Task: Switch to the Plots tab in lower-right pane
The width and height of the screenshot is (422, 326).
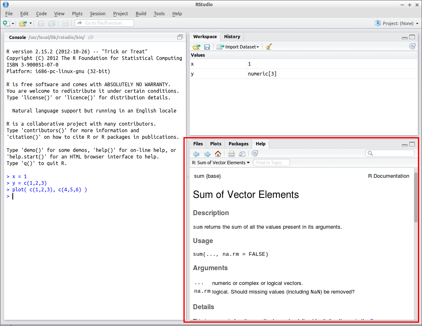Action: (216, 144)
